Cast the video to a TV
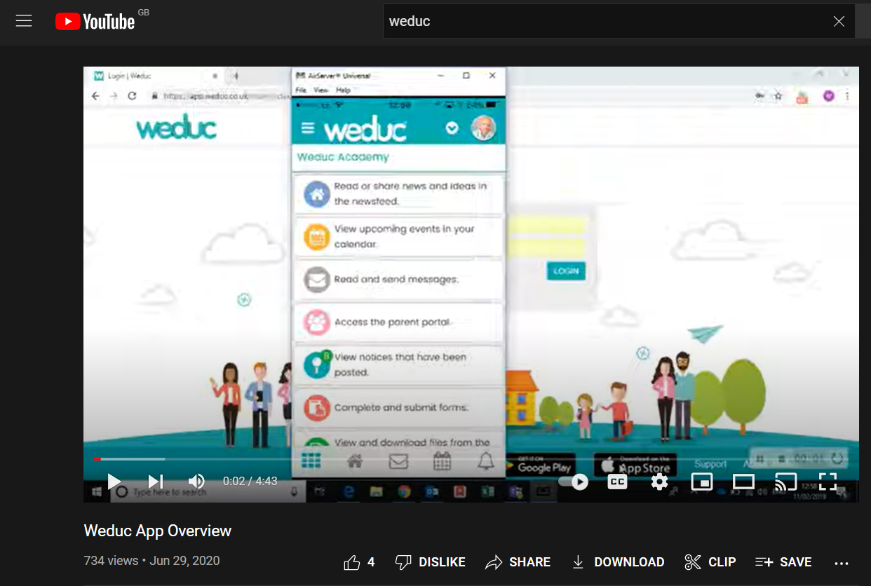The image size is (871, 586). (785, 482)
